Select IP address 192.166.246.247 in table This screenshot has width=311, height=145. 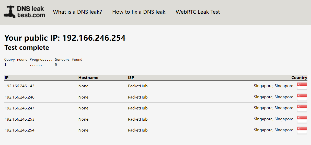pyautogui.click(x=19, y=108)
